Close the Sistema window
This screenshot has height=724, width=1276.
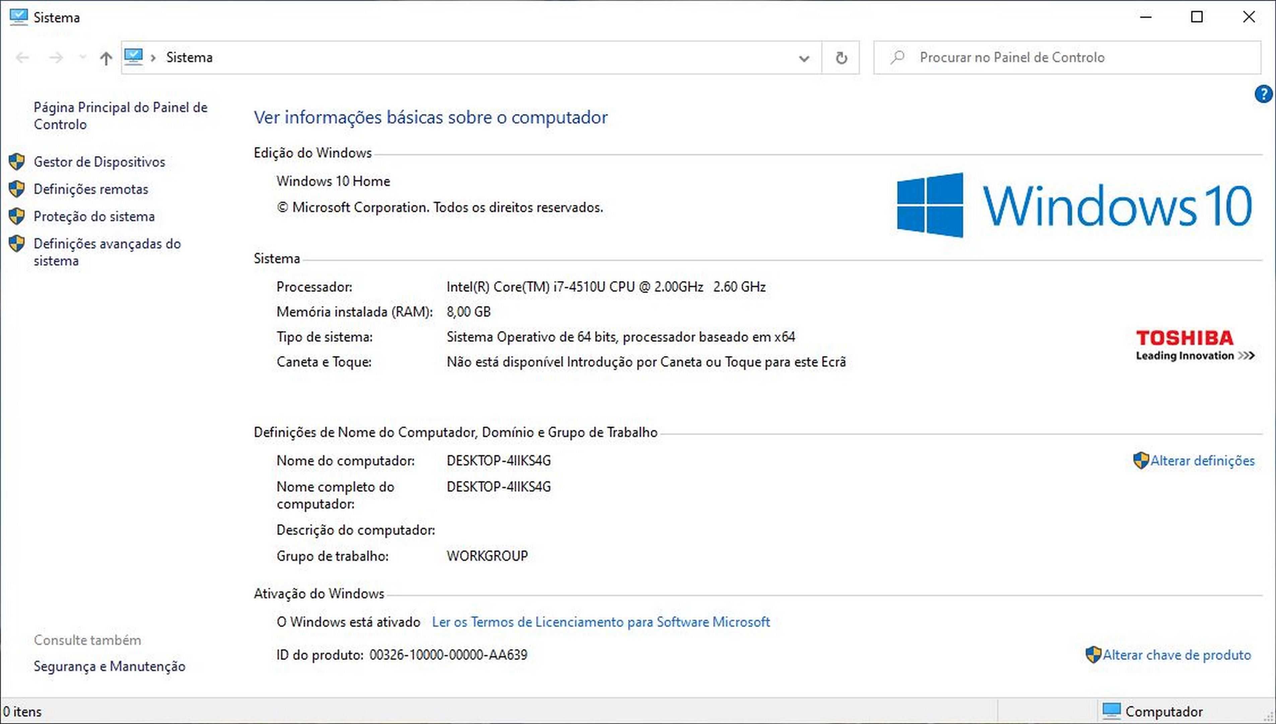click(x=1249, y=17)
